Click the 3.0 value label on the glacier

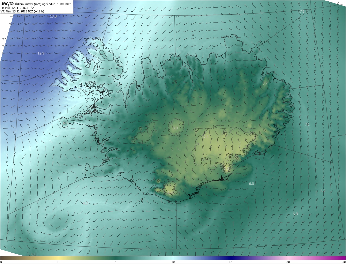175,128
